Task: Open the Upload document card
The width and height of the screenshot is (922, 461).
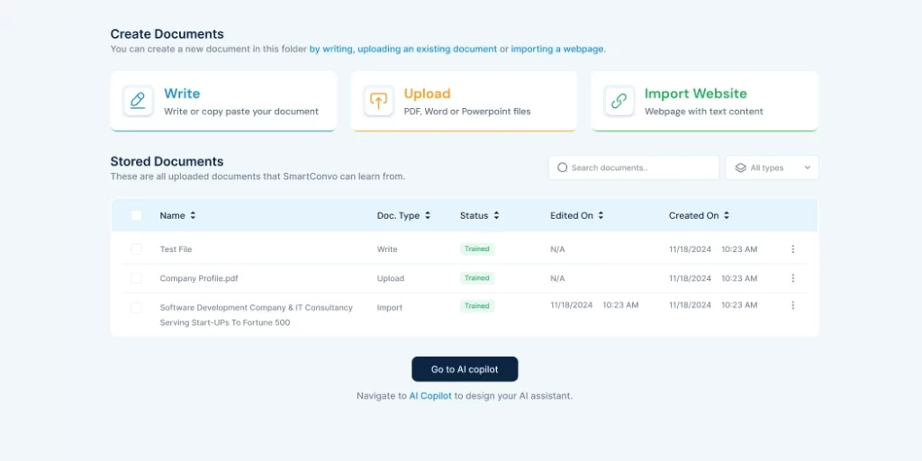Action: click(x=464, y=101)
